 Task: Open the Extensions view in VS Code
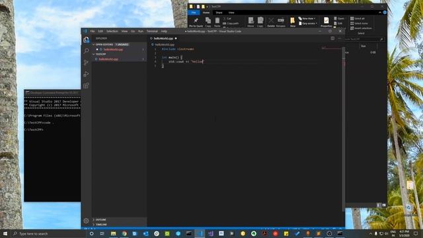click(87, 85)
